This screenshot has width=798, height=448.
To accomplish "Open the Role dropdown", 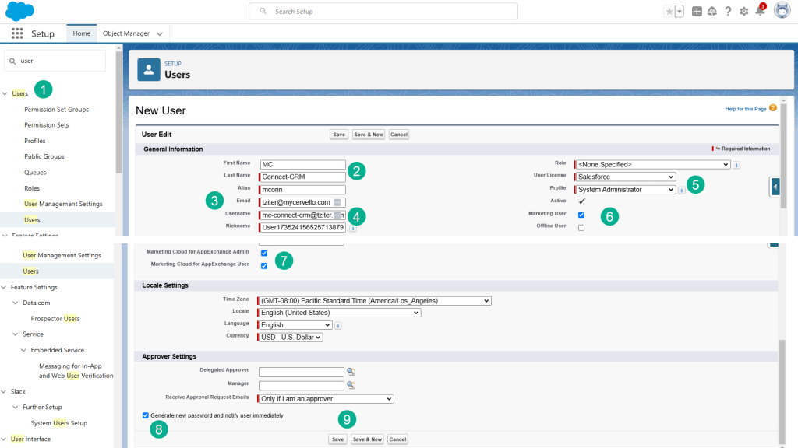I will tap(653, 165).
